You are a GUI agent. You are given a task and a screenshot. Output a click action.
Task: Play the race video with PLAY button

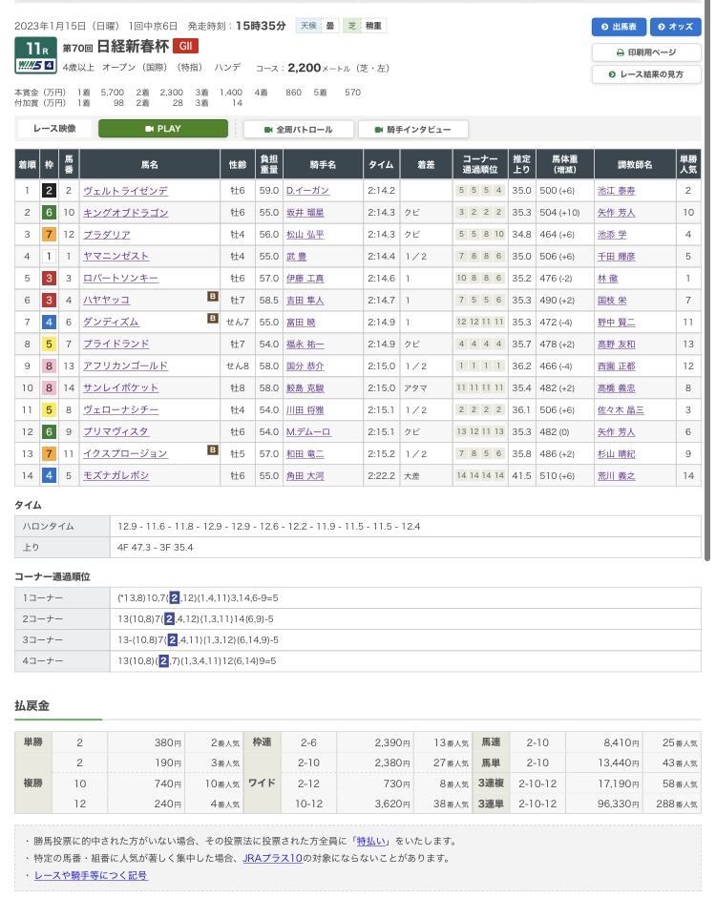[x=163, y=129]
